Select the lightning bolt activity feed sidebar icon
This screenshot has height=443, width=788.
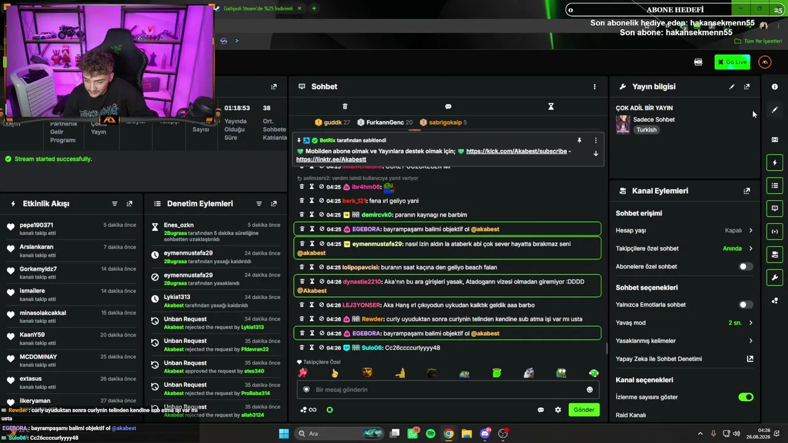coord(774,163)
